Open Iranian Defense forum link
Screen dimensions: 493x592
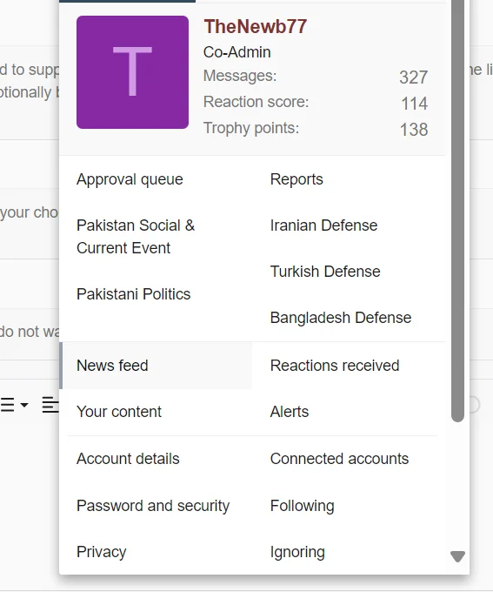(x=323, y=225)
